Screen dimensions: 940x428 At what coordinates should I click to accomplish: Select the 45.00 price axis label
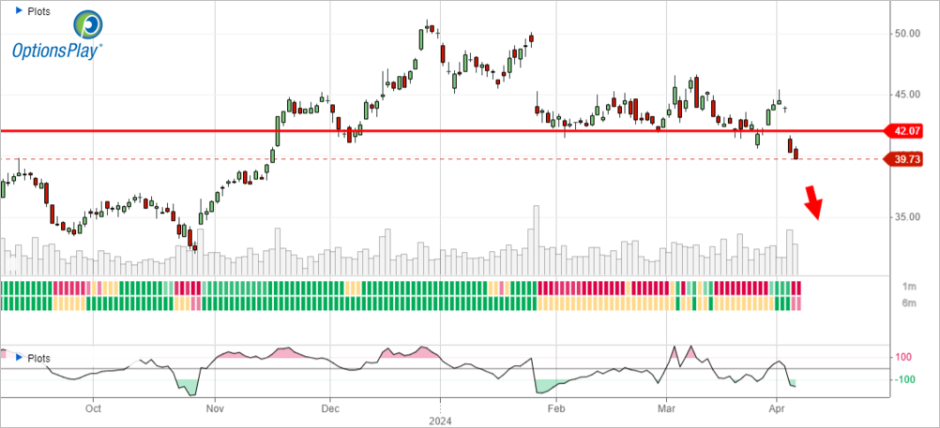906,95
